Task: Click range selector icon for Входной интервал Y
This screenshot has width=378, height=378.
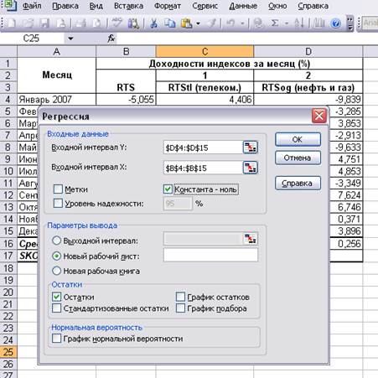Action: coord(250,148)
